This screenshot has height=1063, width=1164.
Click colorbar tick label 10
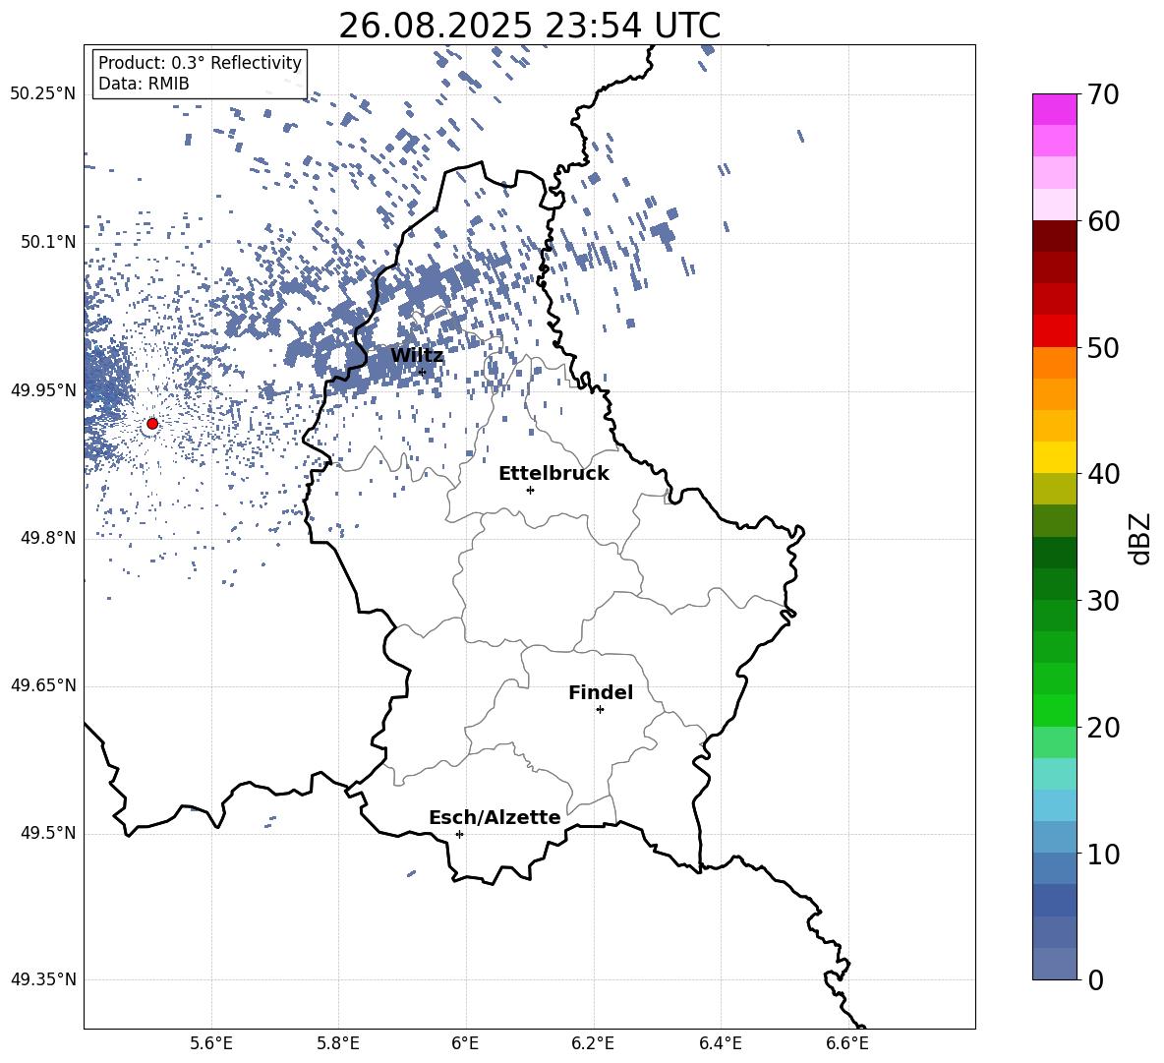1104,855
